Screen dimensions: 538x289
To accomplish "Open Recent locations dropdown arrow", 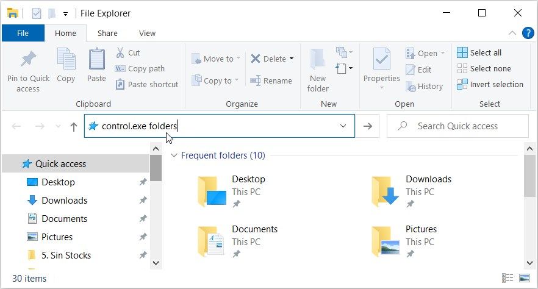I will point(58,126).
